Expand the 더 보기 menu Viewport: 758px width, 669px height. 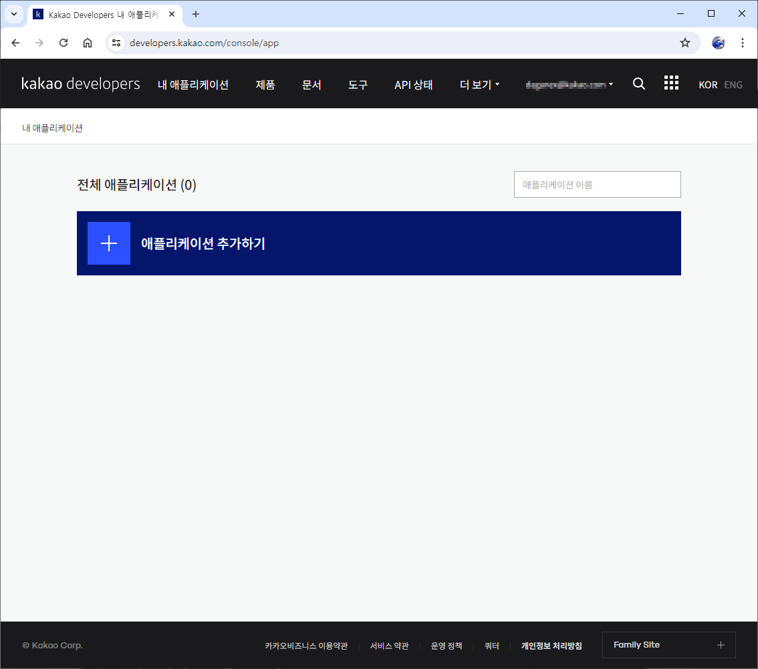pyautogui.click(x=479, y=85)
